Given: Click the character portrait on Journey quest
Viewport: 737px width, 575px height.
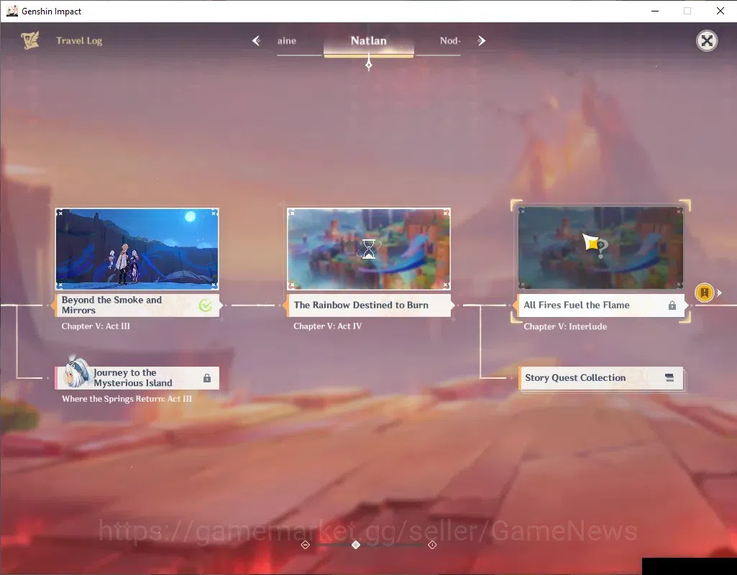Looking at the screenshot, I should [x=77, y=373].
